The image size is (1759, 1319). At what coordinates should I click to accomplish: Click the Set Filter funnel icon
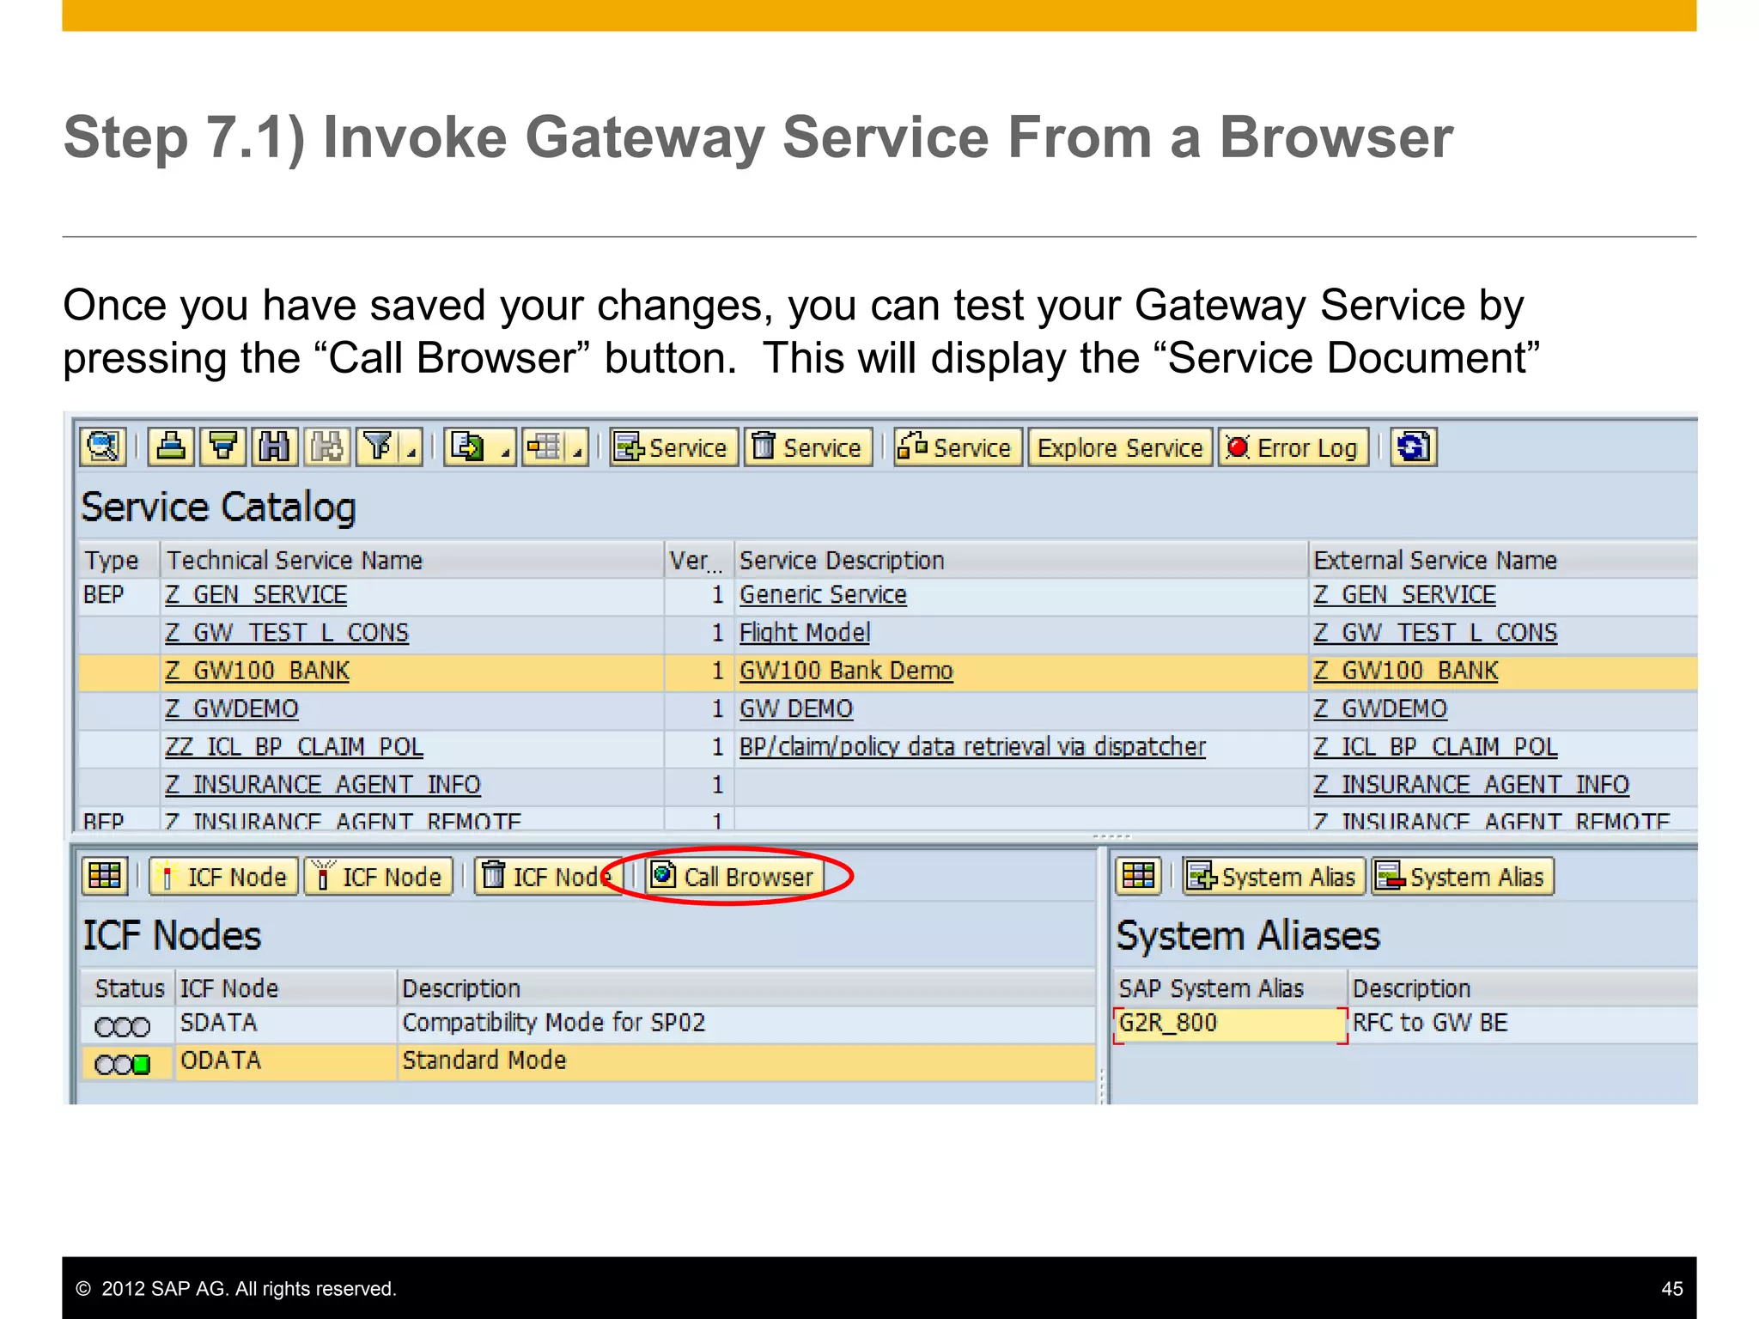[377, 447]
